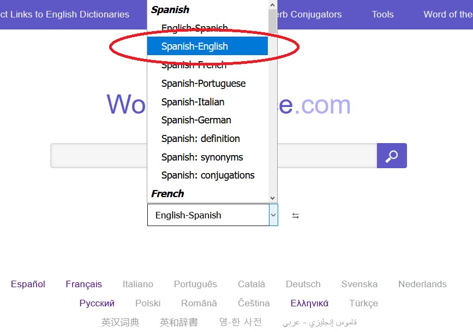Select Spanish: synonyms option
Screen dimensions: 473x332
[x=202, y=157]
